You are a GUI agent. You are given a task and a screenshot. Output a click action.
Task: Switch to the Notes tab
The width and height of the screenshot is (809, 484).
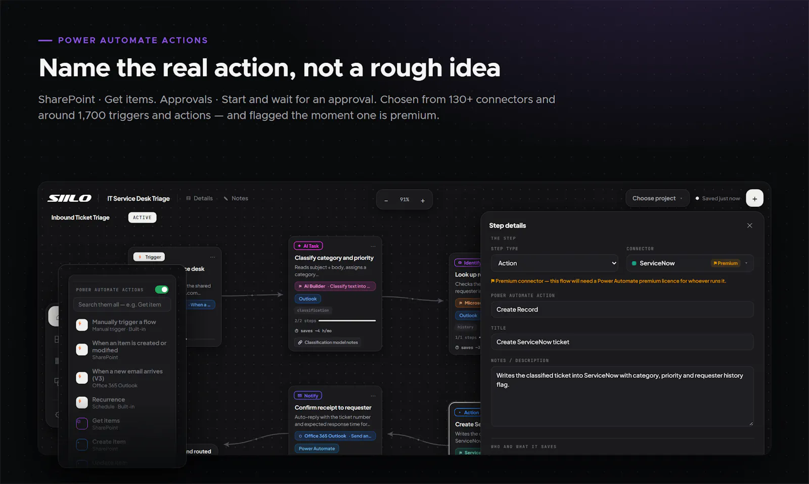click(236, 198)
